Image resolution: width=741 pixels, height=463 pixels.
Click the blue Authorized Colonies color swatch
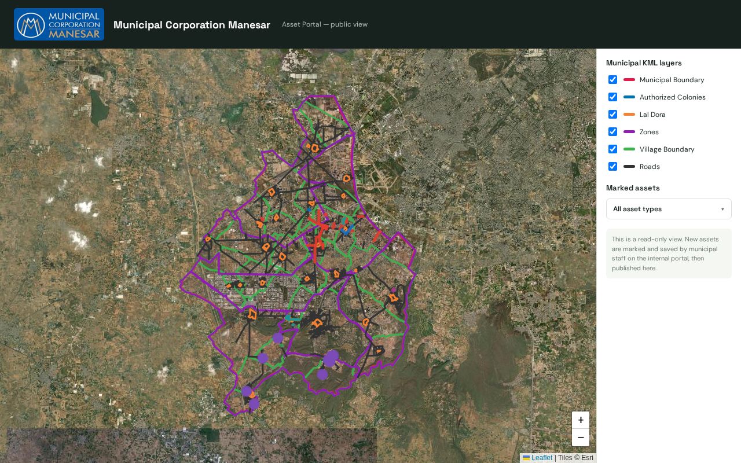click(x=629, y=97)
